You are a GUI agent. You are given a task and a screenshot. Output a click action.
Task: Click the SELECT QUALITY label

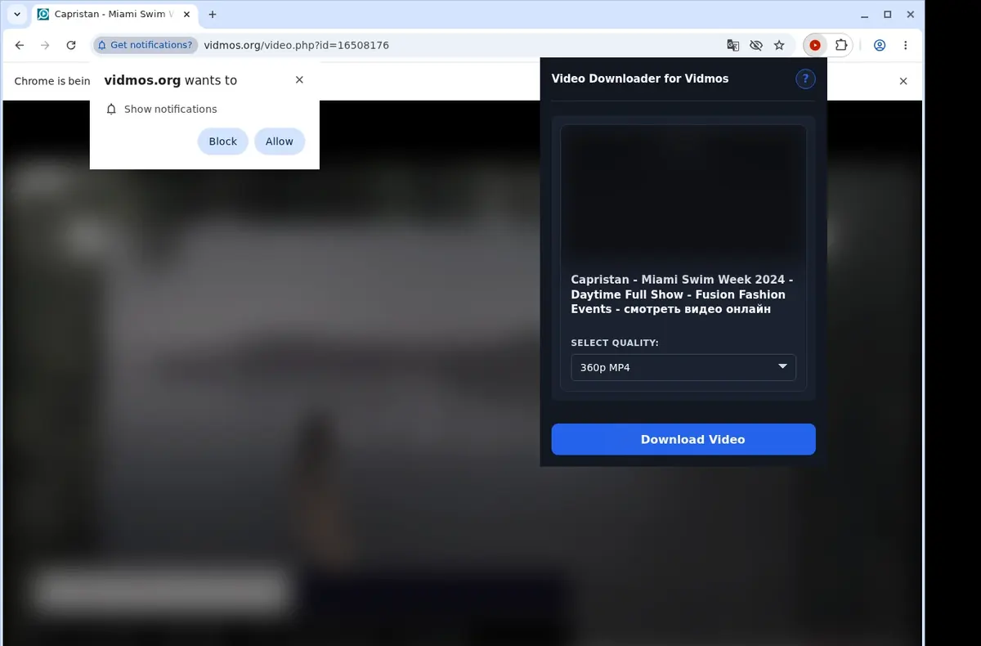[615, 343]
